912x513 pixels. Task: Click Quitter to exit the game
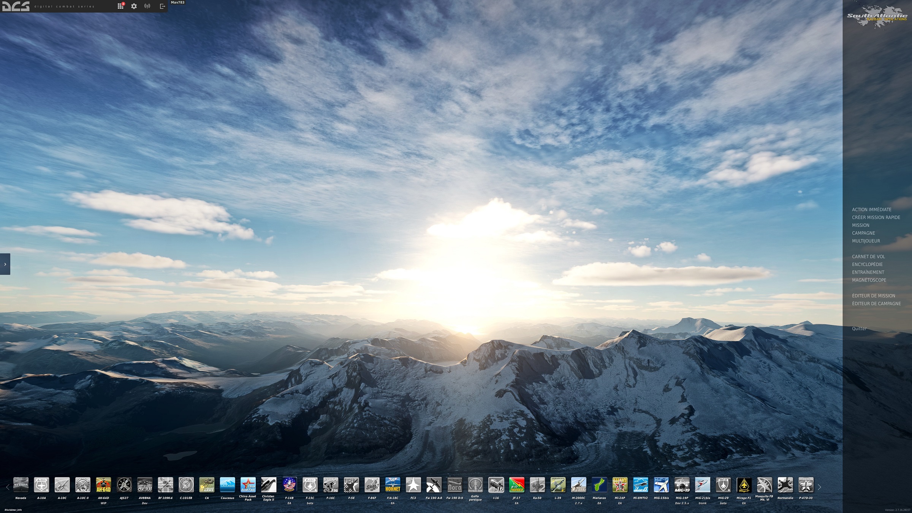(x=859, y=329)
